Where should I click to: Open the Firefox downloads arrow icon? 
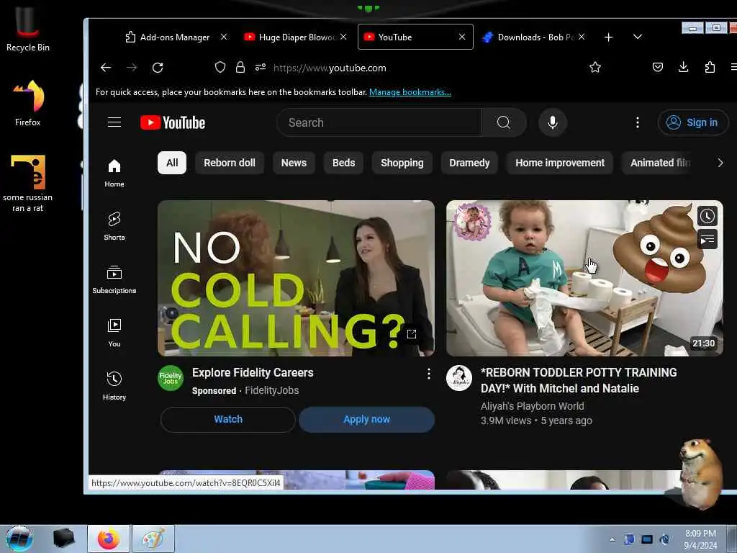(x=684, y=67)
